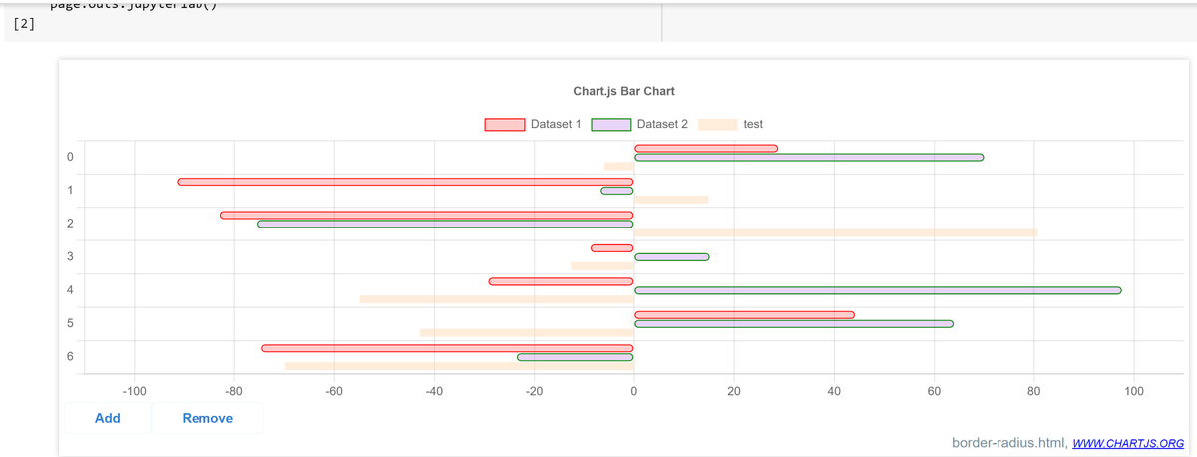Click the Dataset 2 bar in row 6
1197x457 pixels.
pos(576,357)
